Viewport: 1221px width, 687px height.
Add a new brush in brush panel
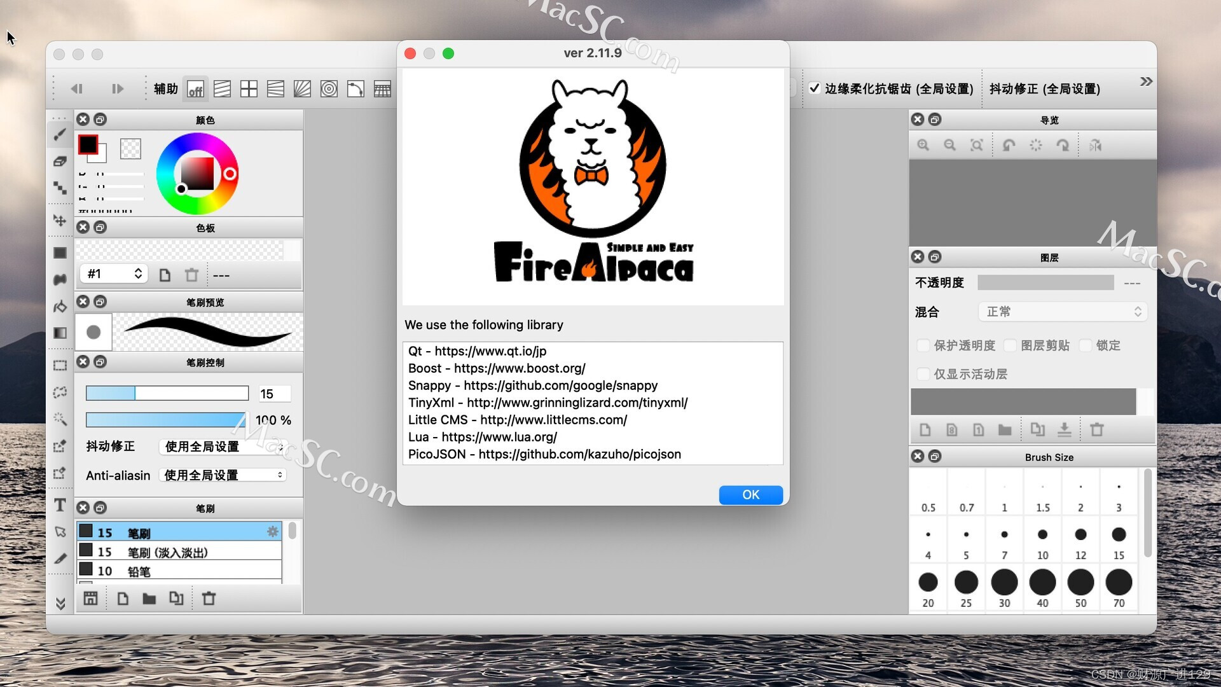pos(123,599)
